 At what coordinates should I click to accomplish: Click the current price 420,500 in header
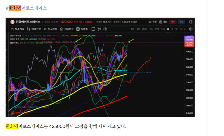tap(67, 22)
